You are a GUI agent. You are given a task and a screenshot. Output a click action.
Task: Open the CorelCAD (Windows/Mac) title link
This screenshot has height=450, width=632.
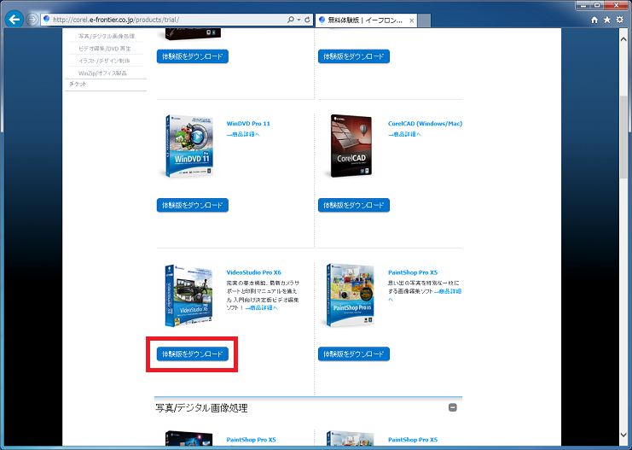[x=425, y=124]
